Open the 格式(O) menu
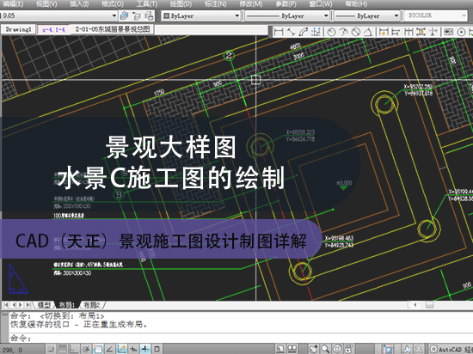The width and height of the screenshot is (473, 354). click(x=113, y=4)
